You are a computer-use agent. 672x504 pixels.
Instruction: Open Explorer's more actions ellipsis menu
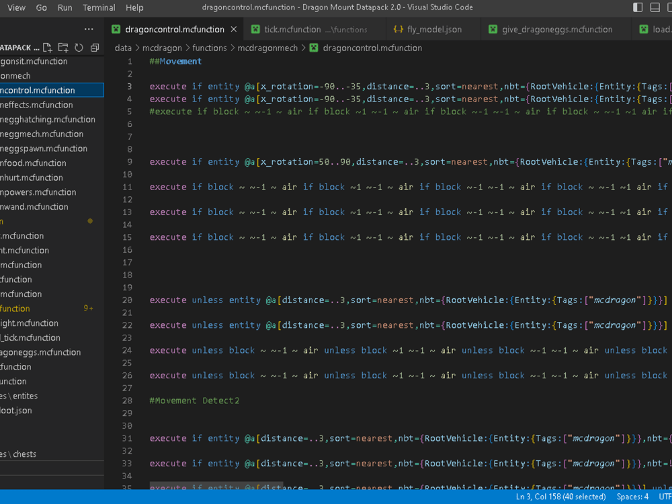tap(89, 30)
